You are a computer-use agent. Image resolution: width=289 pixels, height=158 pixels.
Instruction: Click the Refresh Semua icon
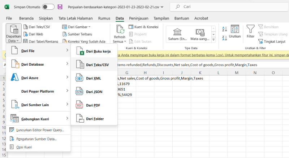tap(120, 30)
